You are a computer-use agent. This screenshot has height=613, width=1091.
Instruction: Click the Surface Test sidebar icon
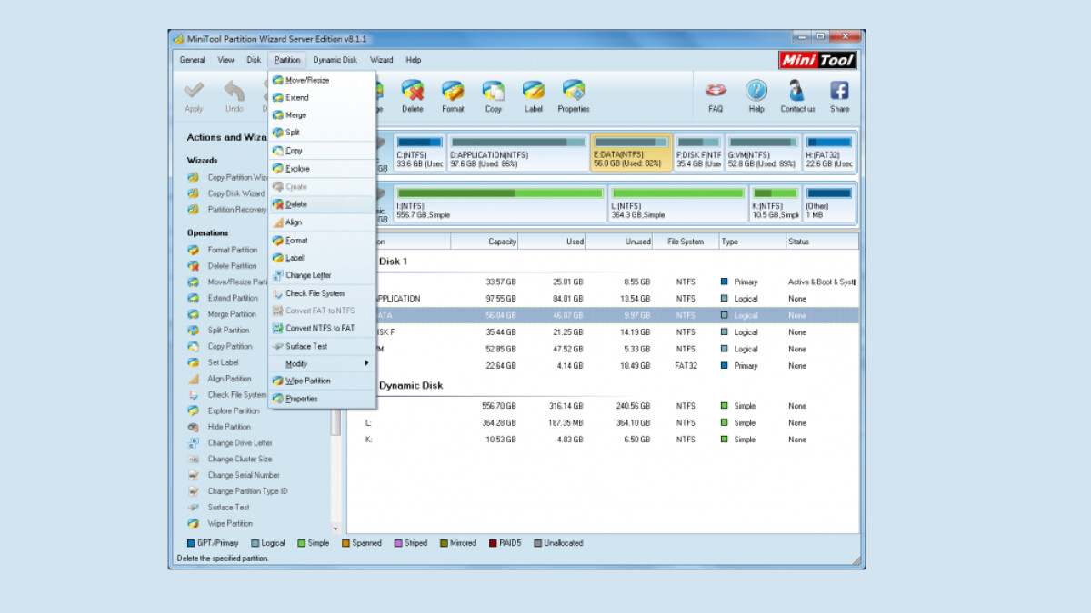tap(194, 508)
